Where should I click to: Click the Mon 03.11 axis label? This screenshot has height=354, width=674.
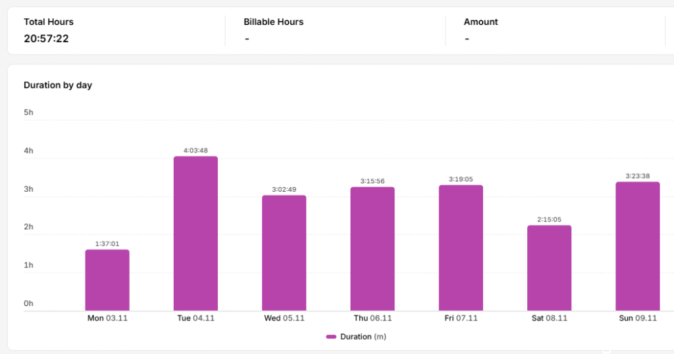[x=107, y=318]
